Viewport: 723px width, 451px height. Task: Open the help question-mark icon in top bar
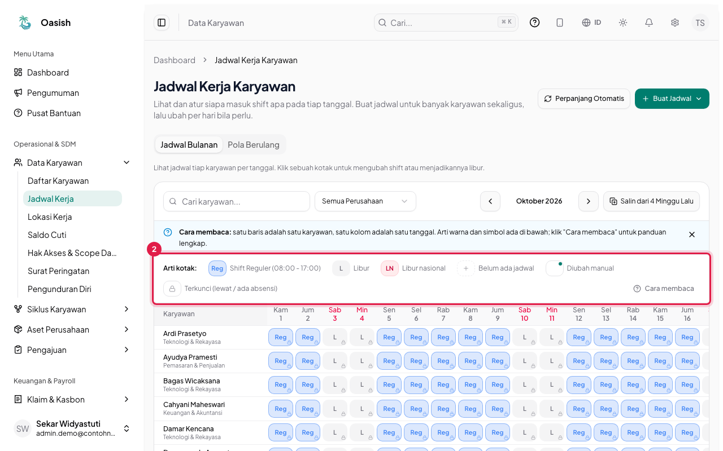tap(535, 23)
